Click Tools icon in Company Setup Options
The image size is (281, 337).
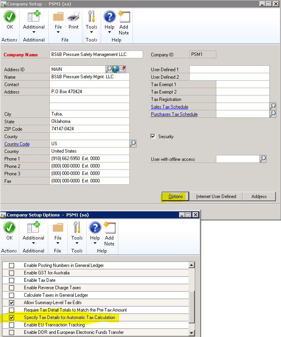click(x=77, y=227)
